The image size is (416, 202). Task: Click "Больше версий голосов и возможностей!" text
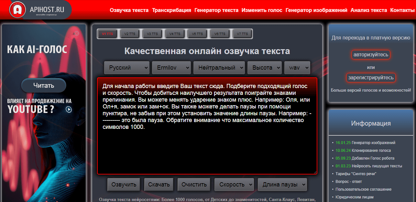371,90
